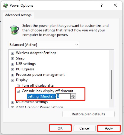The width and height of the screenshot is (124, 135).
Task: Expand USB settings plus icon
Action: [12, 64]
